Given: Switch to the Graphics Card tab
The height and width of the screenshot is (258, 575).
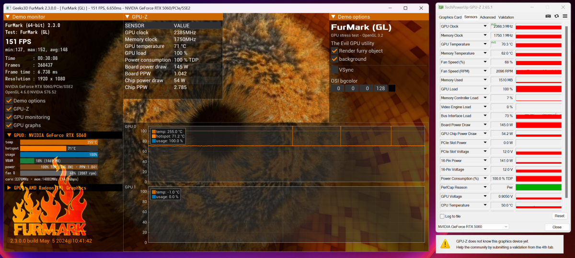Looking at the screenshot, I should [x=450, y=17].
